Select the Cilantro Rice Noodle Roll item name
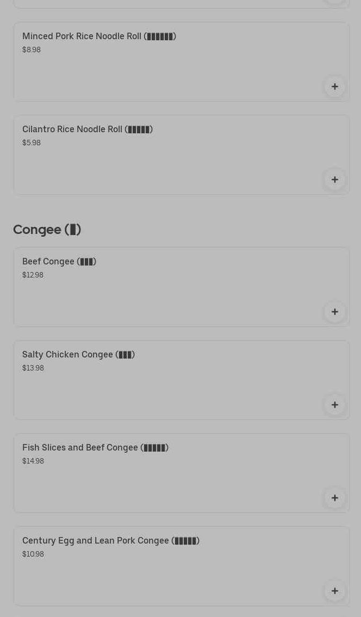361x617 pixels. [87, 129]
